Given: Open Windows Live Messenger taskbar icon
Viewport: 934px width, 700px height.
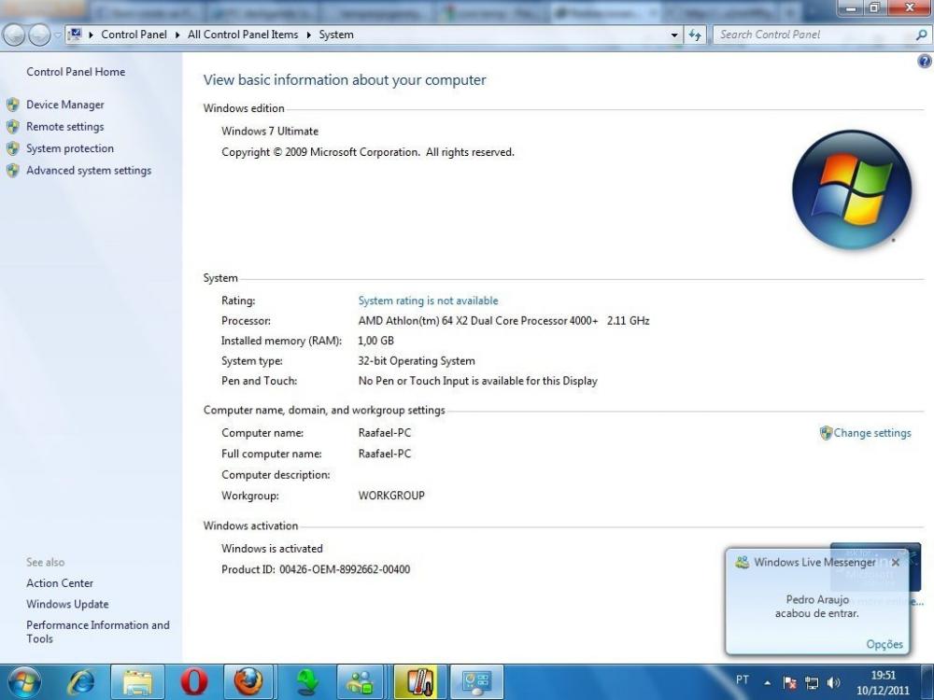Looking at the screenshot, I should pos(360,682).
